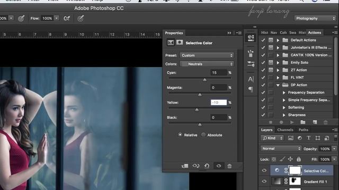Viewport: 339px width, 190px height.
Task: Begin recording an action
Action: (281, 122)
